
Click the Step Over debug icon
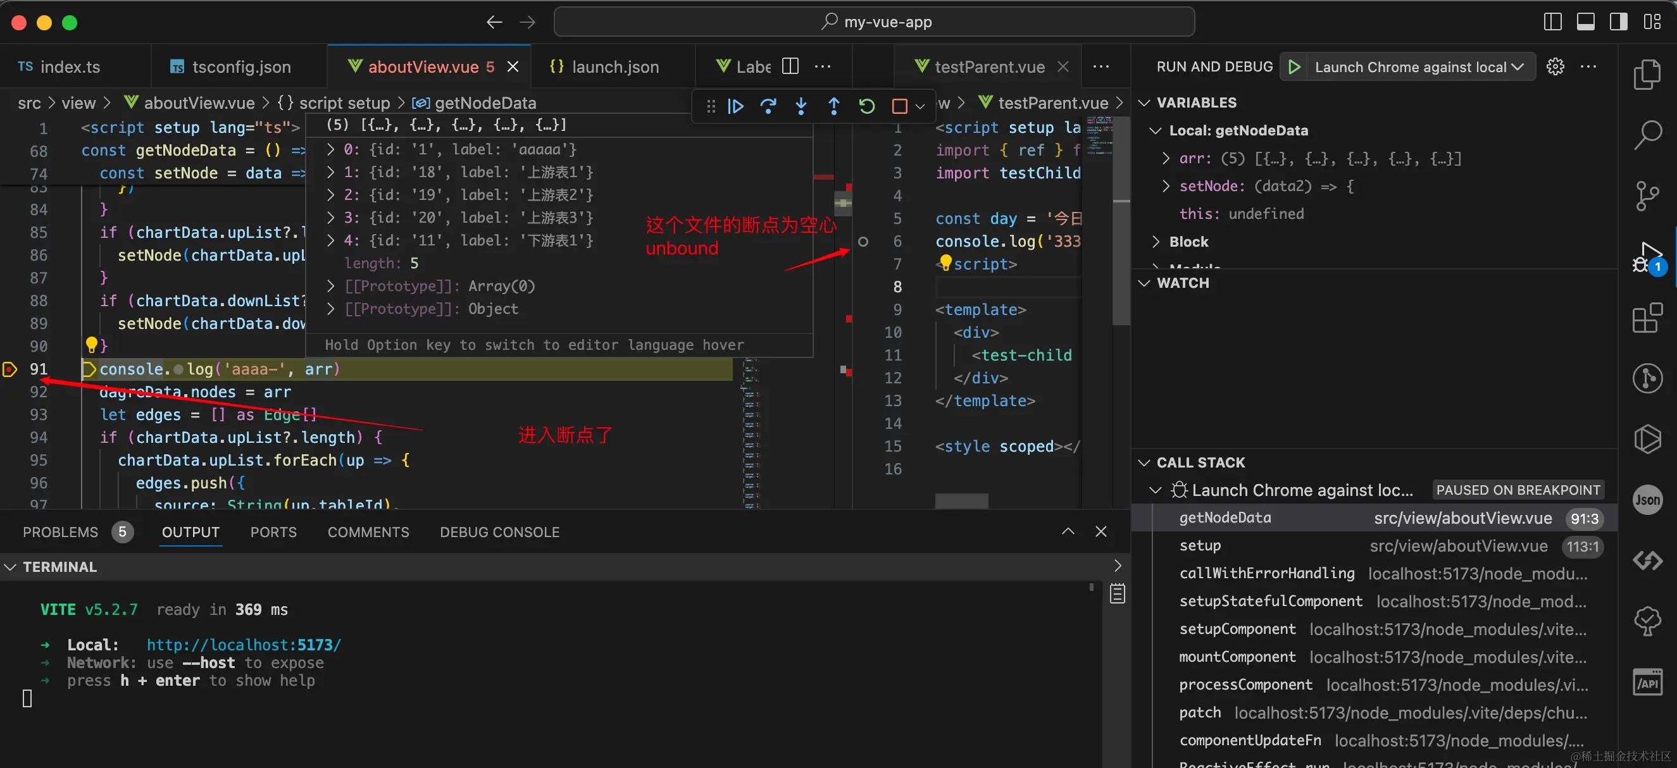pos(768,106)
